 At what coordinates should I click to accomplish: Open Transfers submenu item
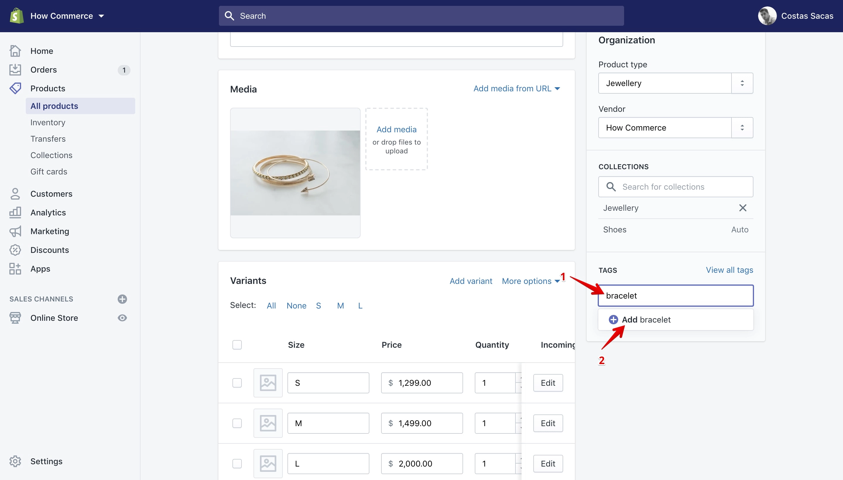(x=48, y=139)
